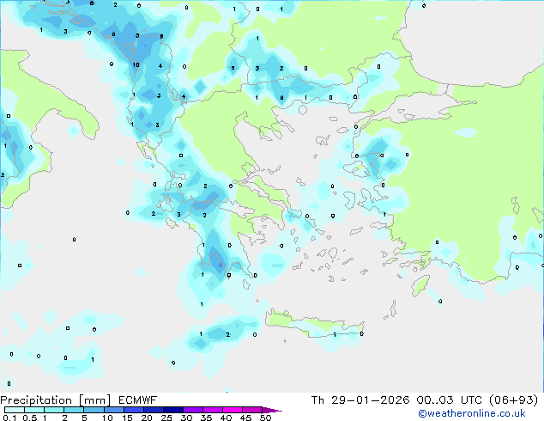
Task: Select the 30–35 mm purple legend swatch
Action: pos(192,410)
